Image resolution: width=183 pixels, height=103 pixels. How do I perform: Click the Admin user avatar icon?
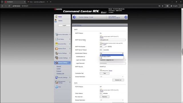click(x=56, y=21)
